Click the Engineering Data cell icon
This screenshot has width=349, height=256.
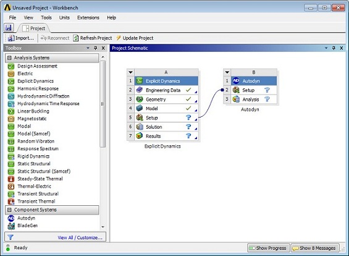(140, 90)
